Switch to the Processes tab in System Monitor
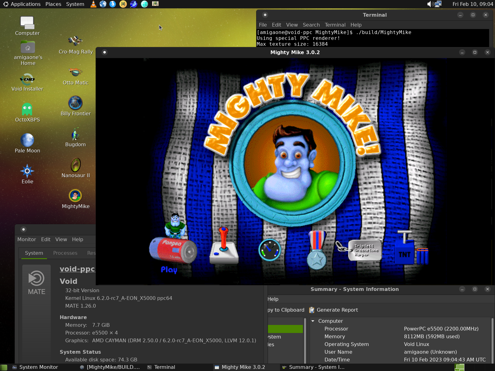 pyautogui.click(x=65, y=253)
